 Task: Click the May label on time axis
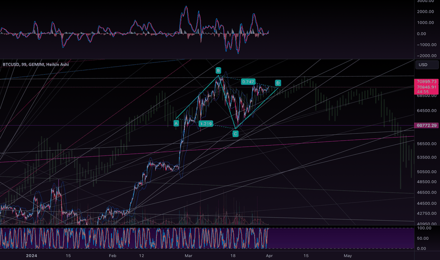(347, 255)
